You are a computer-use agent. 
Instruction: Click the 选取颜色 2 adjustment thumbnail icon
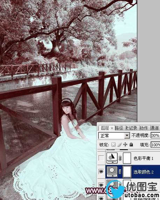tap(112, 172)
